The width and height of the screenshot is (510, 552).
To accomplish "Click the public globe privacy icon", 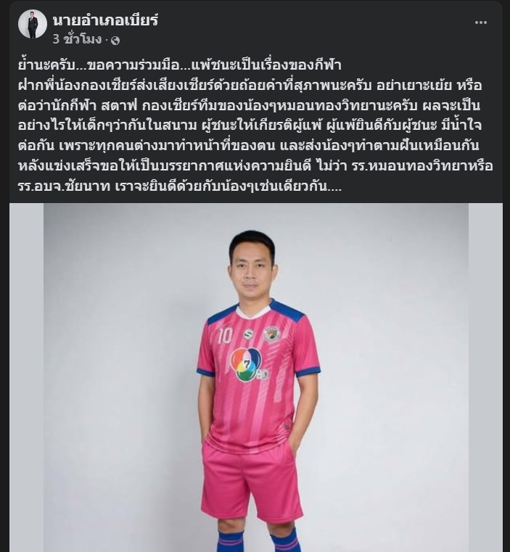I will click(x=115, y=41).
